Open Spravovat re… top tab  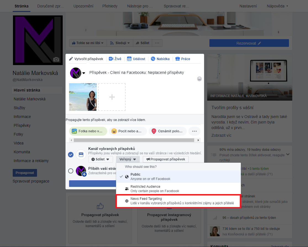177,6
